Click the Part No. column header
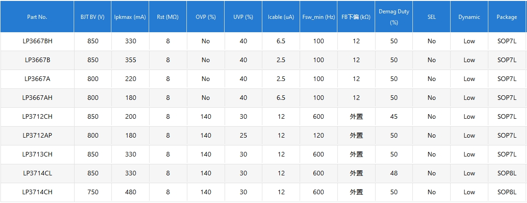This screenshot has height=203, width=527. click(37, 17)
